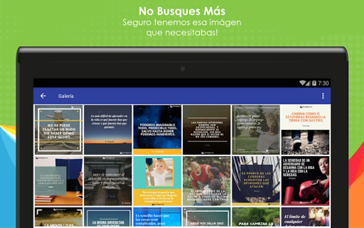Image resolution: width=364 pixels, height=228 pixels.
Task: Tap the cellular signal icon
Action: (x=308, y=83)
